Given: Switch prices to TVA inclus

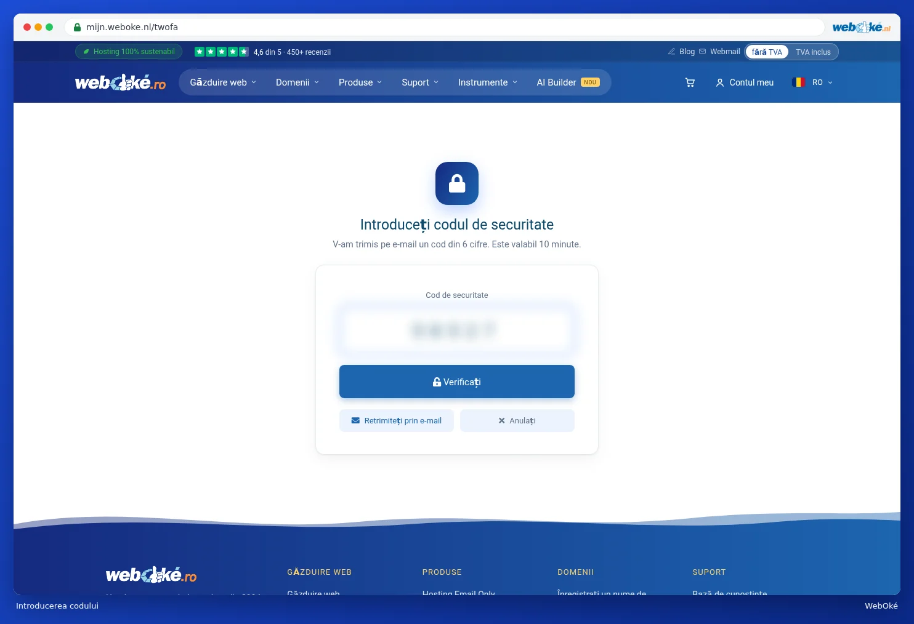Looking at the screenshot, I should click(x=813, y=52).
